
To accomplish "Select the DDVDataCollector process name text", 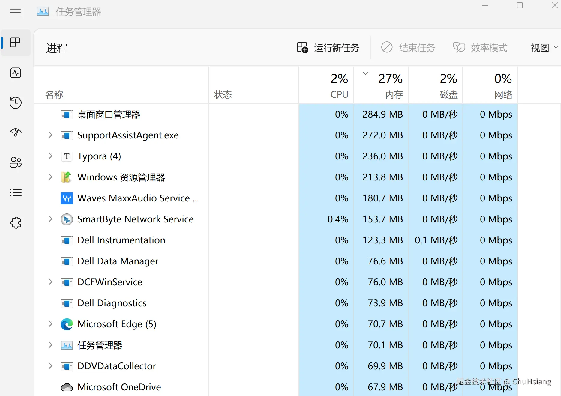I will 117,366.
